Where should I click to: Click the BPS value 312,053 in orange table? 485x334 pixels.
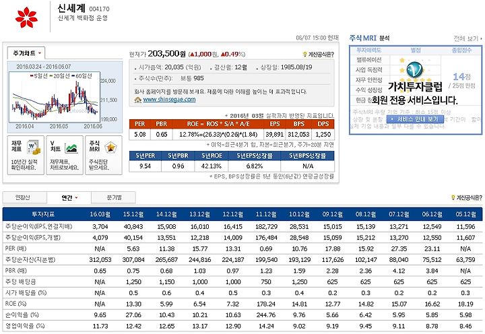pyautogui.click(x=298, y=135)
